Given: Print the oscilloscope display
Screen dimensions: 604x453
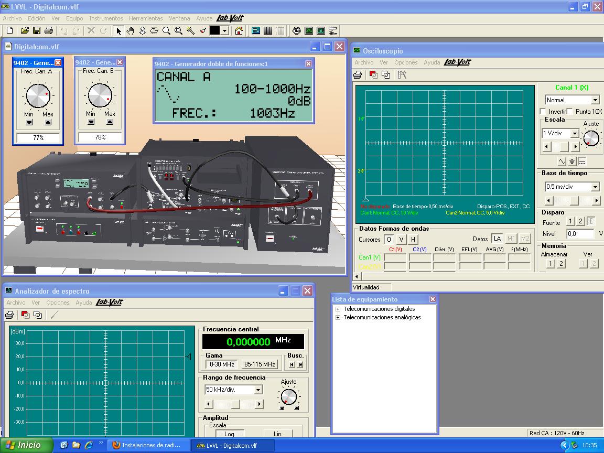Looking at the screenshot, I should [358, 75].
